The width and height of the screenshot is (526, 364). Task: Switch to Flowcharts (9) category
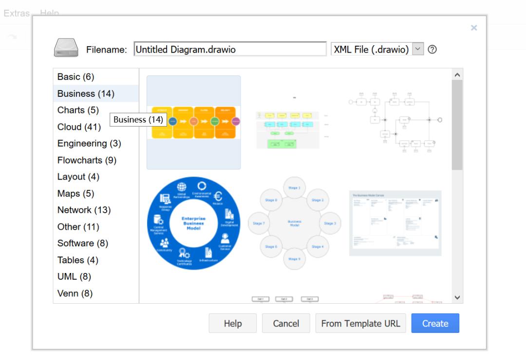point(87,160)
